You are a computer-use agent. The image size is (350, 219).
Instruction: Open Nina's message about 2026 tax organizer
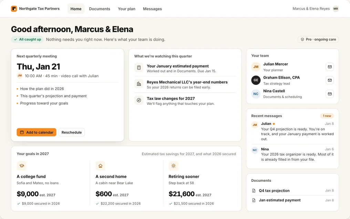[x=292, y=155]
